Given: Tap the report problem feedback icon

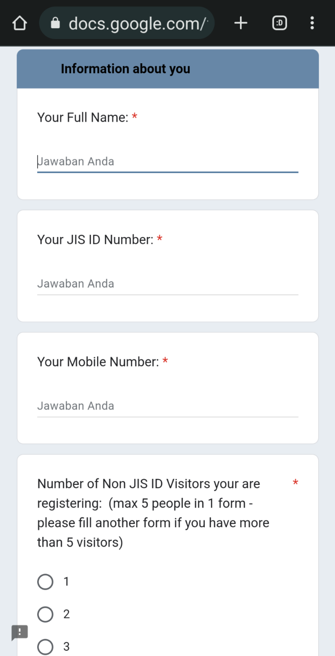Looking at the screenshot, I should (x=20, y=633).
